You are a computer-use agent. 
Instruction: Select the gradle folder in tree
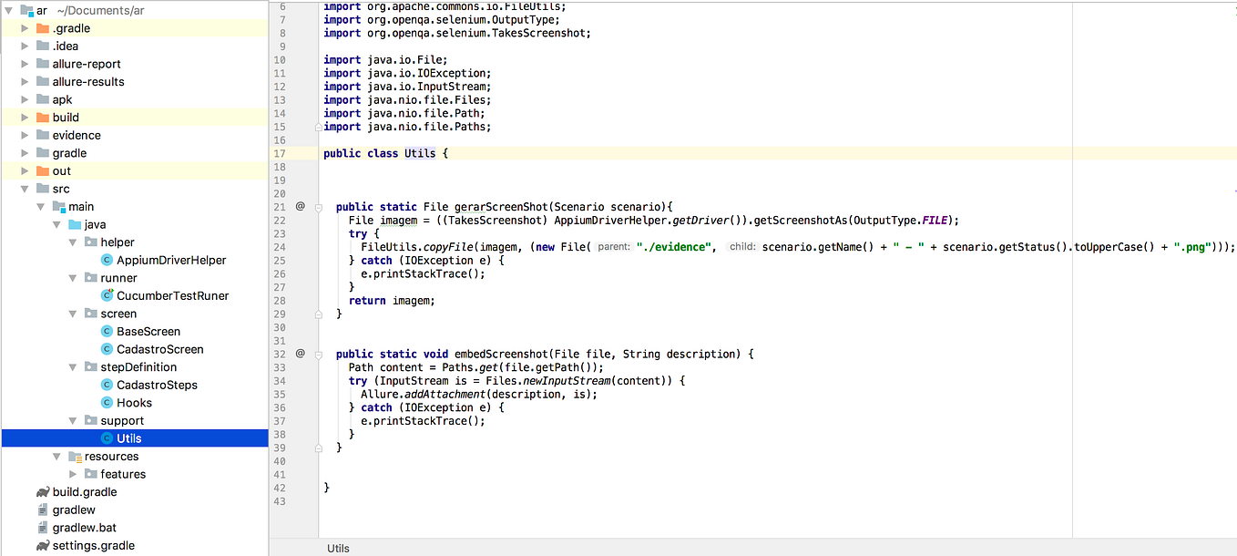point(69,153)
